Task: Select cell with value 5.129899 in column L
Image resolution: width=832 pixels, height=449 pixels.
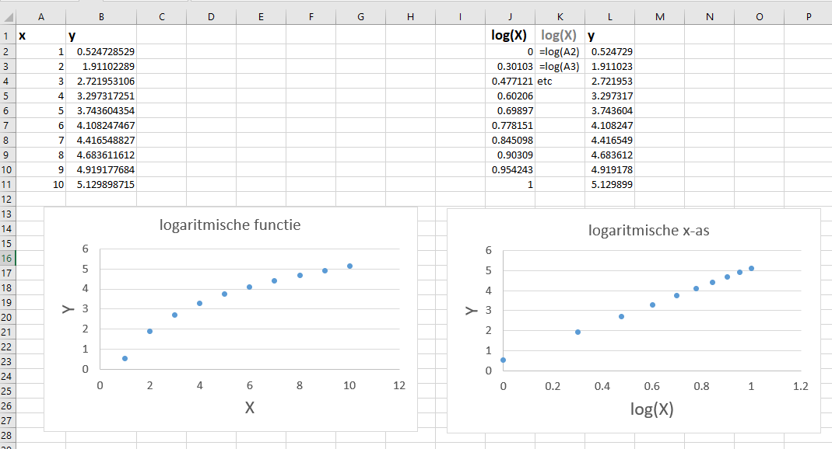Action: (x=609, y=185)
